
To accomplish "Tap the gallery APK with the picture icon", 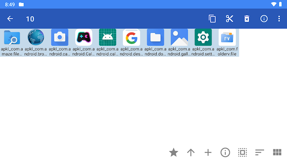I will coord(179,42).
